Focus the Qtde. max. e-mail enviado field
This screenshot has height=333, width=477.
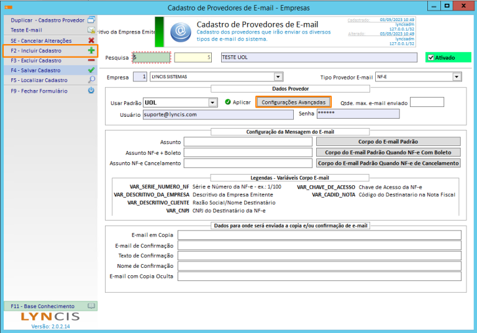427,102
